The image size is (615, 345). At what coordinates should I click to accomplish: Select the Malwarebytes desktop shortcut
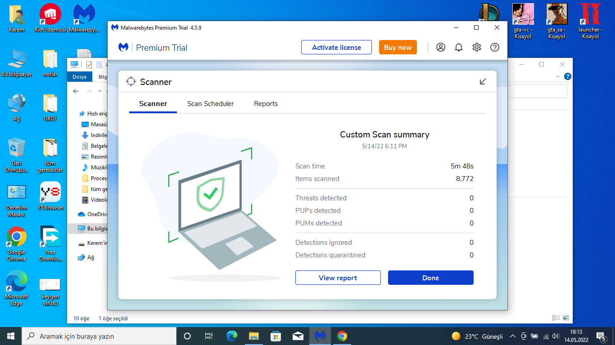[x=84, y=19]
